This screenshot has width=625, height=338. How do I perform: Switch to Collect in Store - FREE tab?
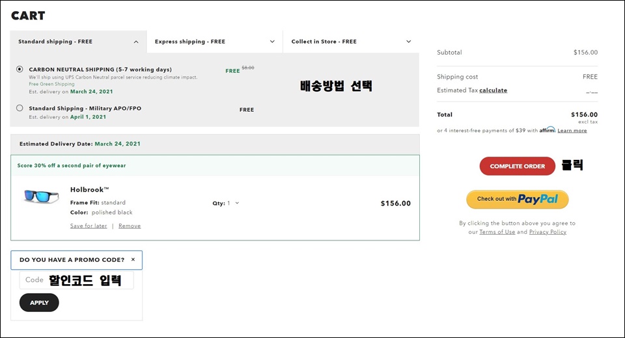[351, 42]
